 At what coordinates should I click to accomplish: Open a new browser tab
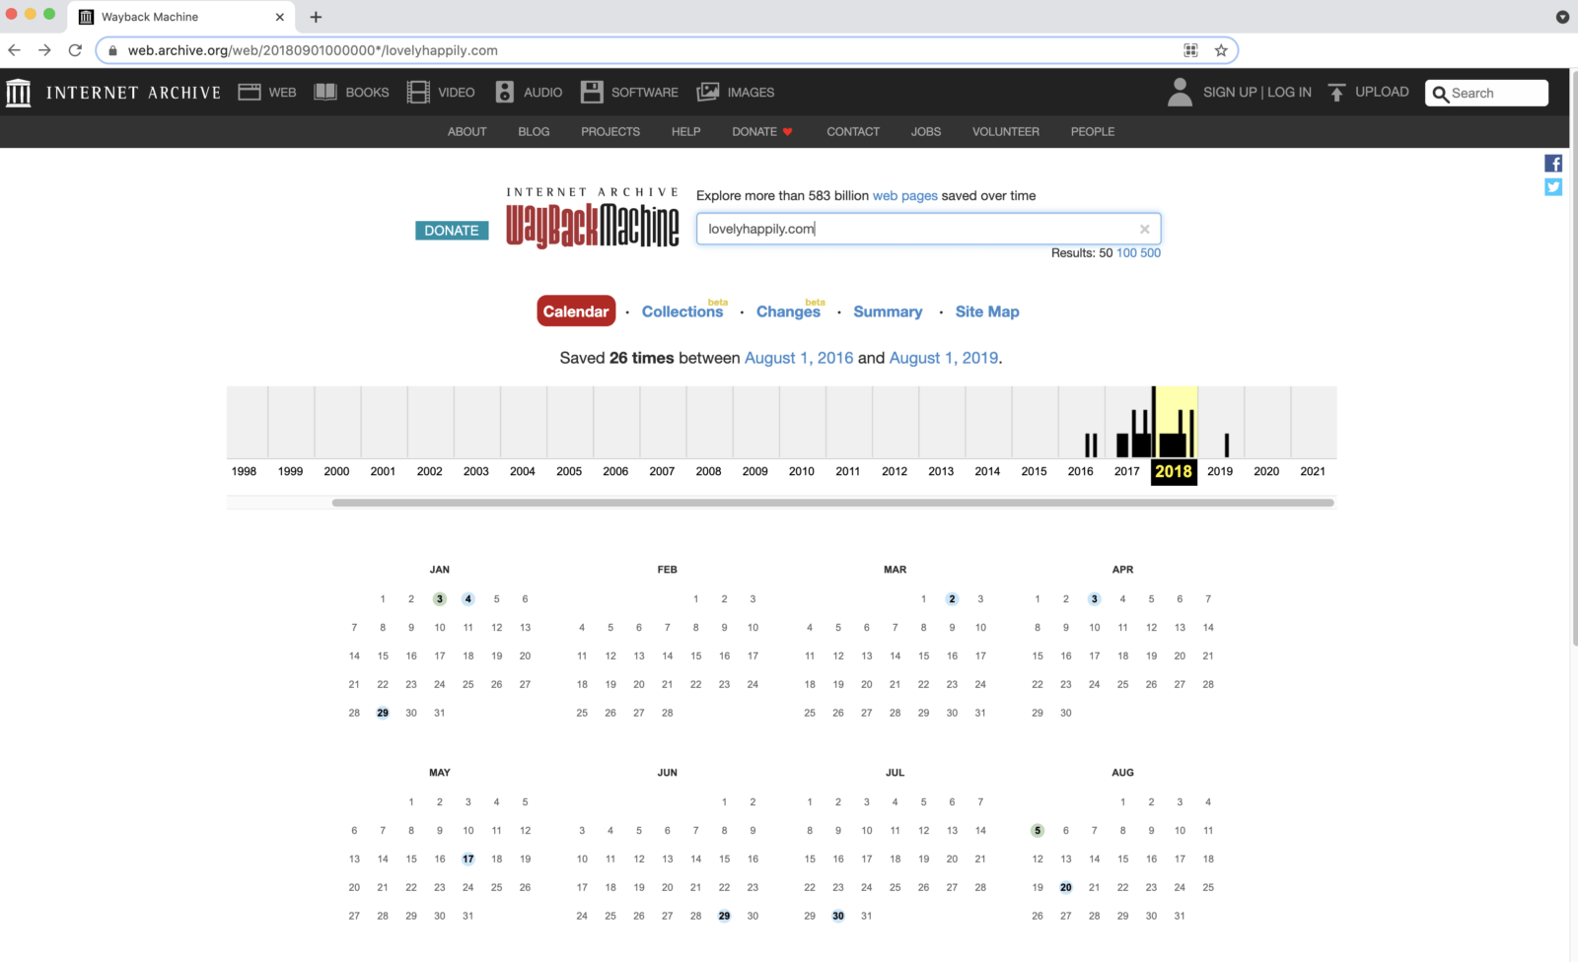pos(316,17)
